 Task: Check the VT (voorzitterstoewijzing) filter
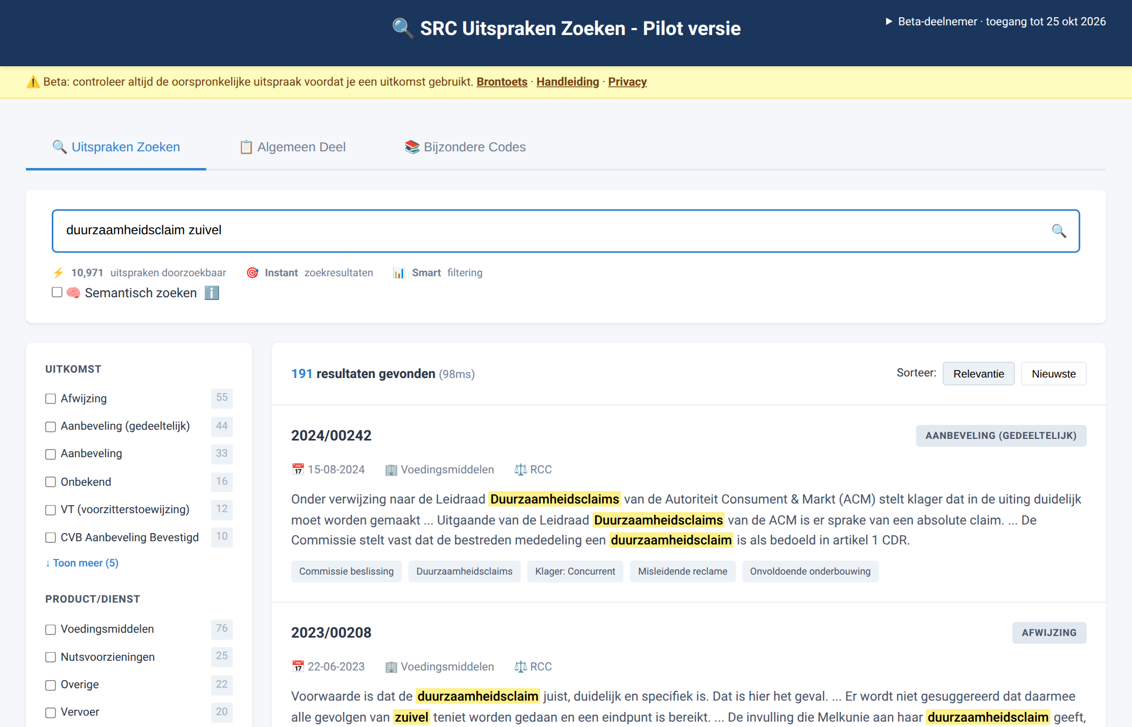pos(51,510)
